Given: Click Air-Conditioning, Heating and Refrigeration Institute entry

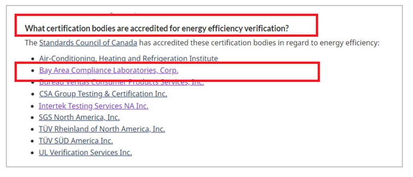Looking at the screenshot, I should click(x=128, y=59).
